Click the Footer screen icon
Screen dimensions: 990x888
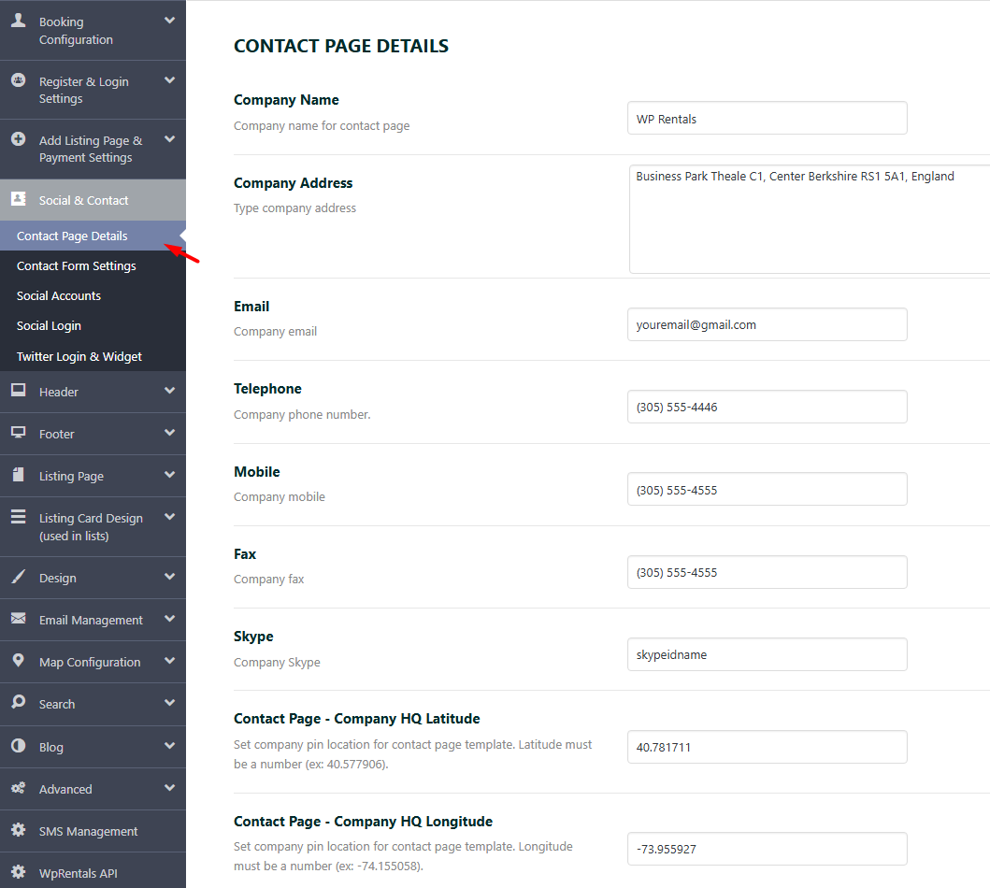click(19, 433)
